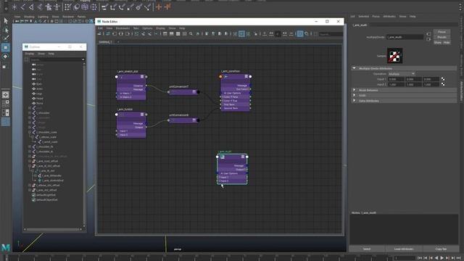This screenshot has height=261, width=464.
Task: Click the Maya logo icon at bottom left
Action: (6, 247)
